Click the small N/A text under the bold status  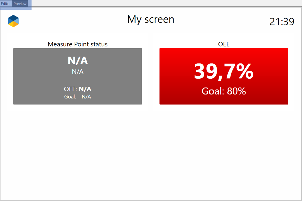(78, 72)
